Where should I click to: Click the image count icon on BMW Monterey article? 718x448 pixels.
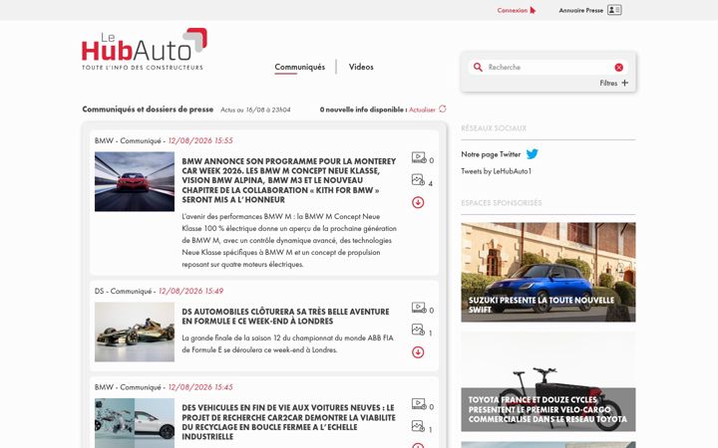click(x=418, y=179)
